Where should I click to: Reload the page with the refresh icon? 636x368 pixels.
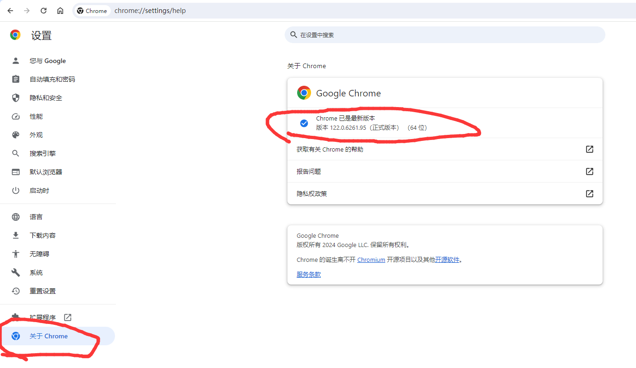tap(44, 11)
